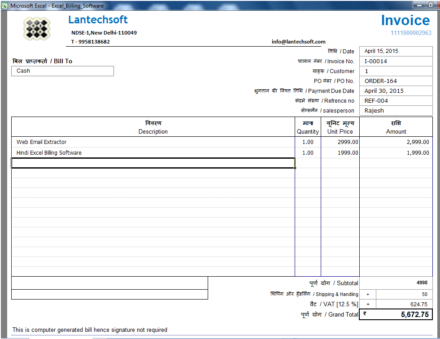Click the plus sign beside VAT
Screen dimensions: 440x339
[368, 304]
